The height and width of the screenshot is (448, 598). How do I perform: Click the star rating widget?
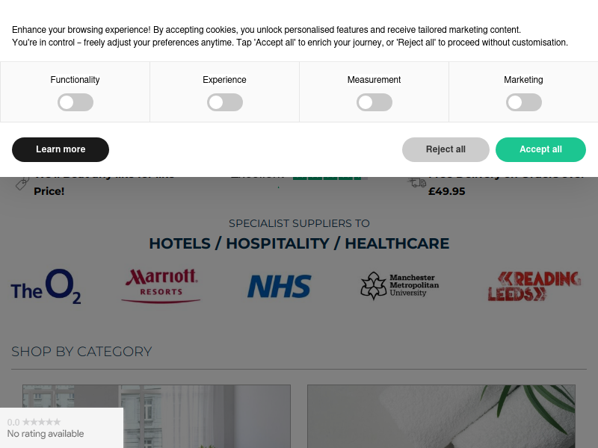tap(61, 428)
